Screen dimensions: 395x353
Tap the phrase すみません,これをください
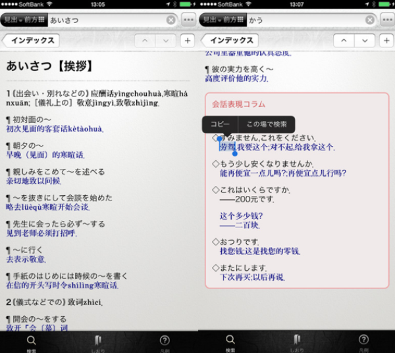[268, 137]
